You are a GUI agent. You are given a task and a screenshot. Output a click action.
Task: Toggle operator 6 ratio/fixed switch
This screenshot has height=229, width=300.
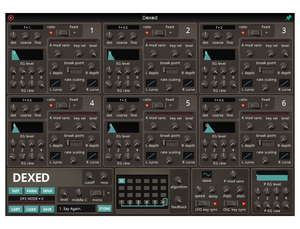(x=255, y=106)
